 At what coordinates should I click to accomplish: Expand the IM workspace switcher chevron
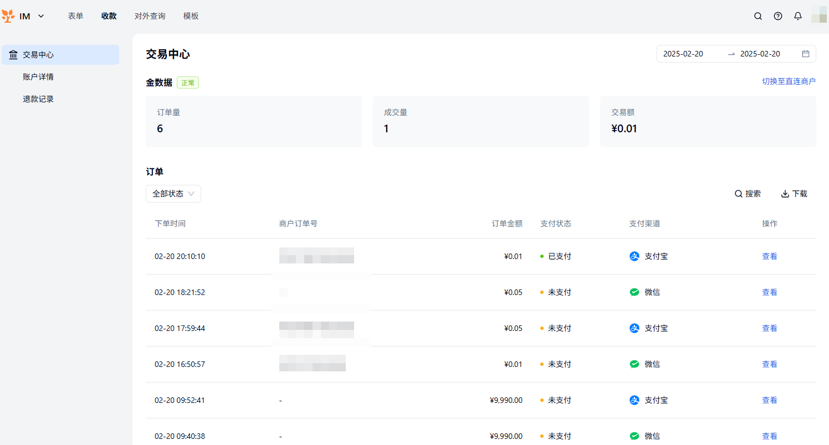[x=41, y=16]
